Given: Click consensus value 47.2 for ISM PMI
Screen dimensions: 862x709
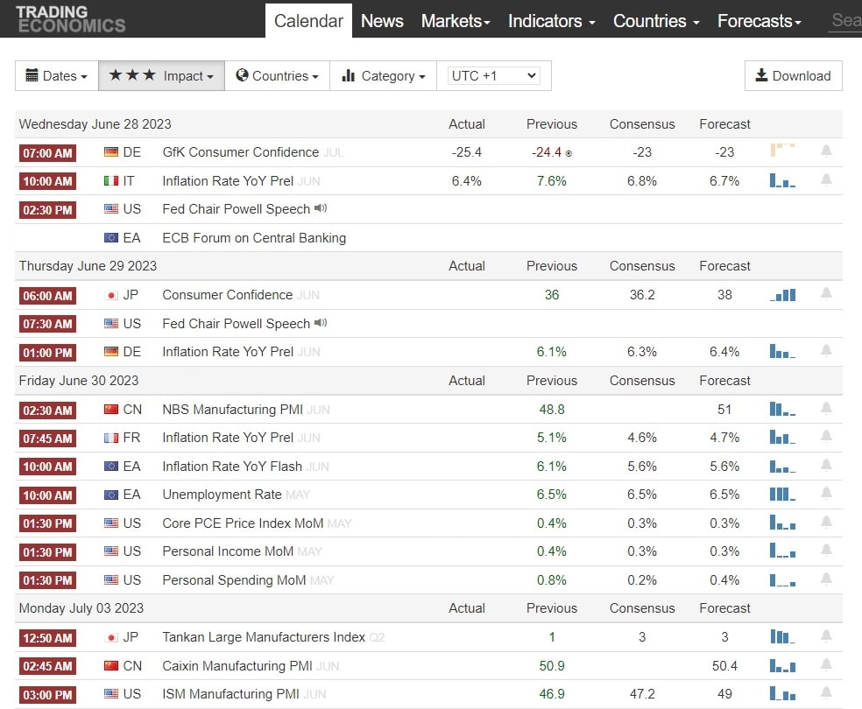Looking at the screenshot, I should click(642, 693).
